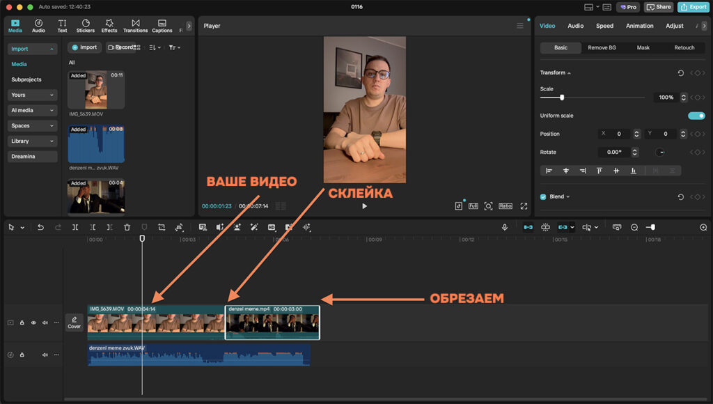The width and height of the screenshot is (713, 404).
Task: Uncheck the Blend checkbox
Action: [x=544, y=196]
